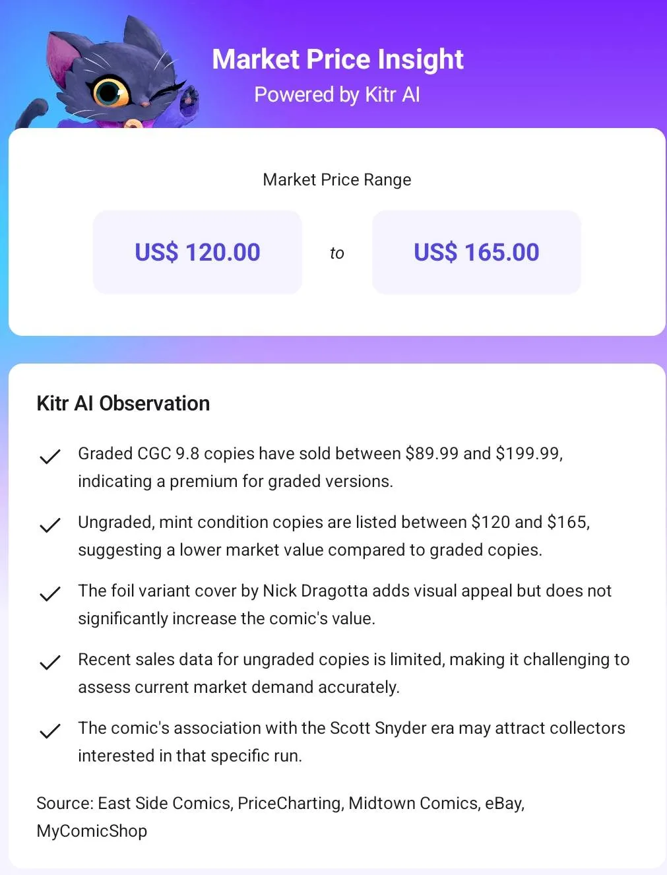Open the MyComicShop source
667x875 pixels.
tap(92, 831)
